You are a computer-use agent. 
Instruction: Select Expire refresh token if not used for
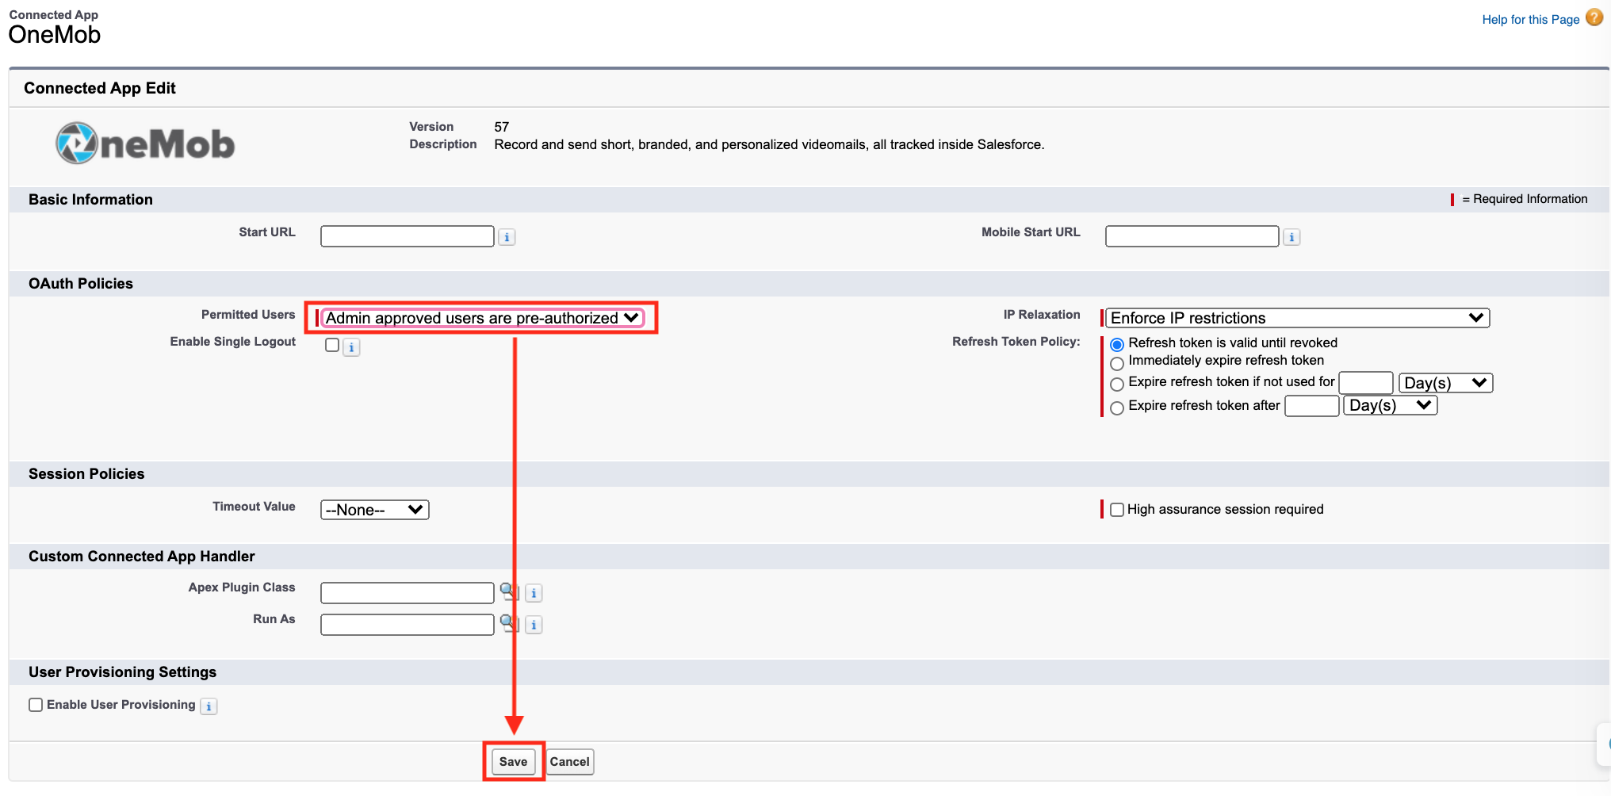(x=1117, y=384)
